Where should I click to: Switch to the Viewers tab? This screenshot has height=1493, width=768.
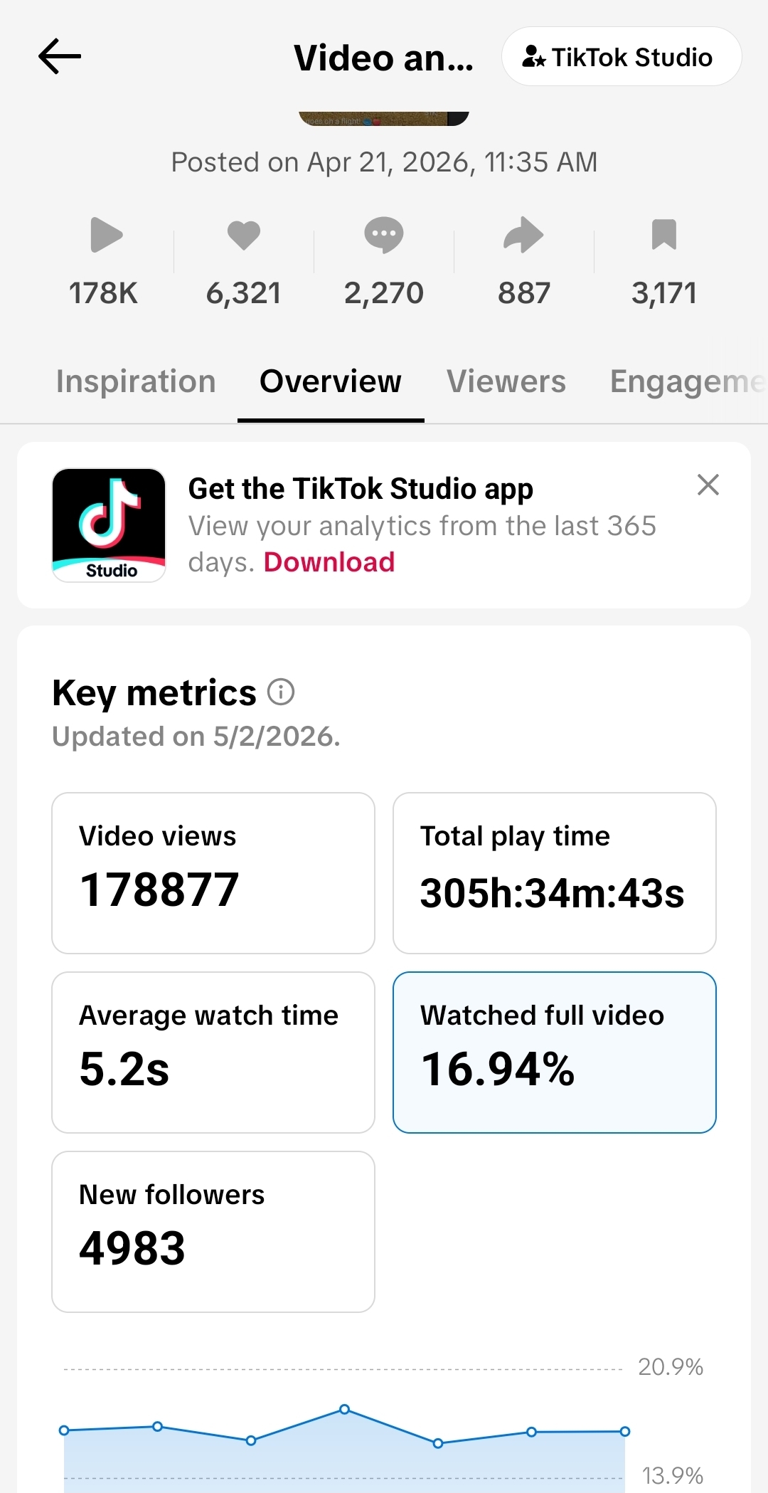click(506, 381)
